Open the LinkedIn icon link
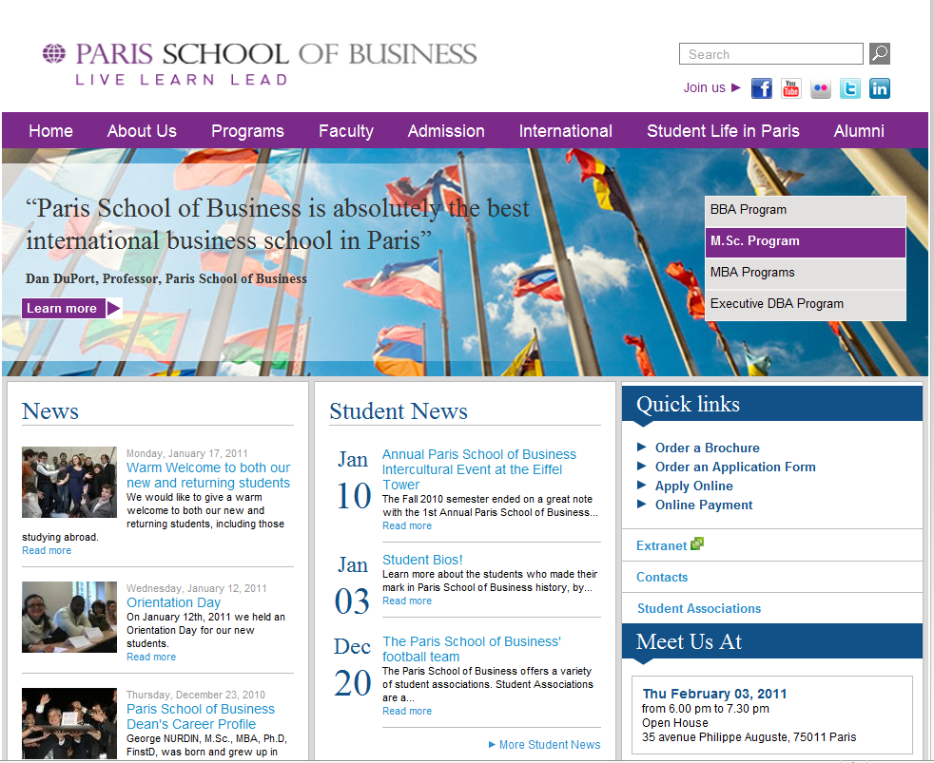 pos(880,88)
